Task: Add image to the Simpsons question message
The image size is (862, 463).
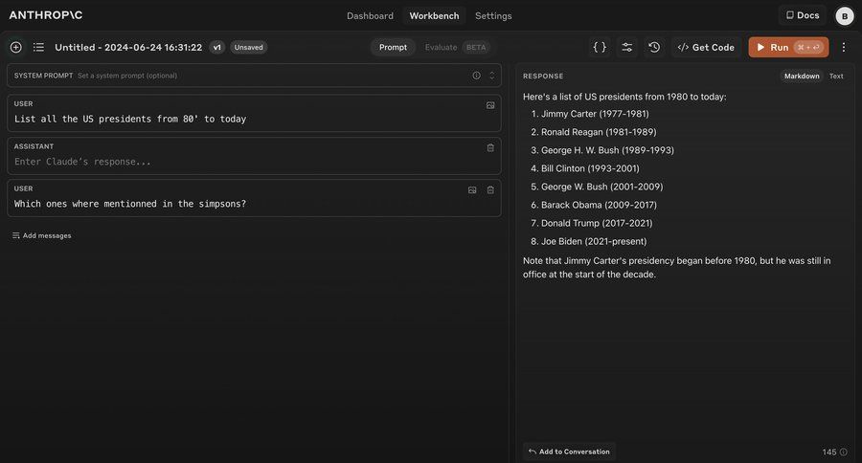Action: pos(472,189)
